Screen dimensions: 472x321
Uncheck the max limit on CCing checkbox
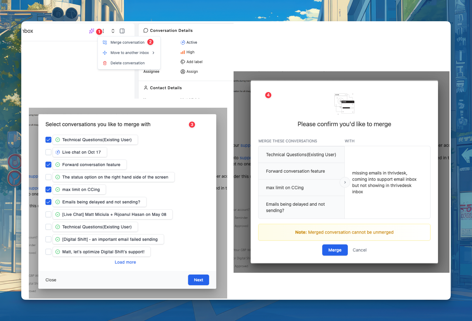click(x=48, y=190)
